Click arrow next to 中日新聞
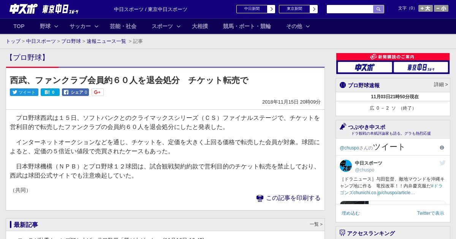Image resolution: width=456 pixels, height=239 pixels. click(271, 9)
